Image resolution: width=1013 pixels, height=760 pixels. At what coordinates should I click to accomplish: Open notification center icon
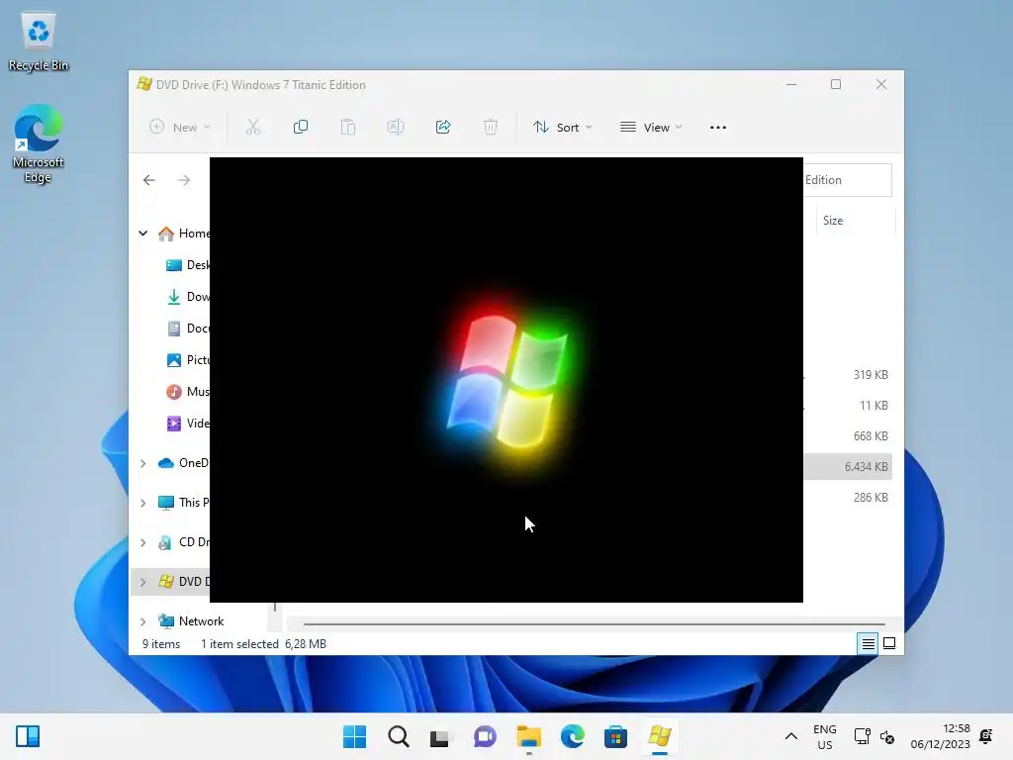[986, 736]
